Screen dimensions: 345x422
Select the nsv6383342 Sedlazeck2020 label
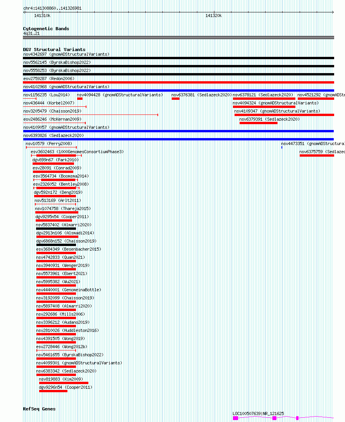(x=66, y=371)
